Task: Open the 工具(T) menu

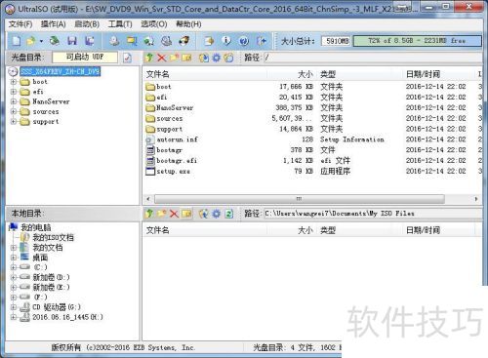Action: point(120,24)
